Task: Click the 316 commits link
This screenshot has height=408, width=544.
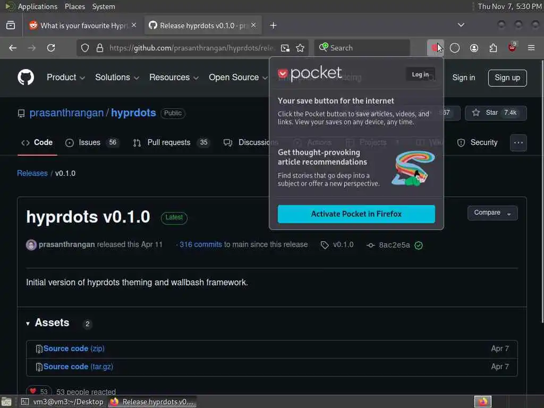Action: pyautogui.click(x=200, y=244)
